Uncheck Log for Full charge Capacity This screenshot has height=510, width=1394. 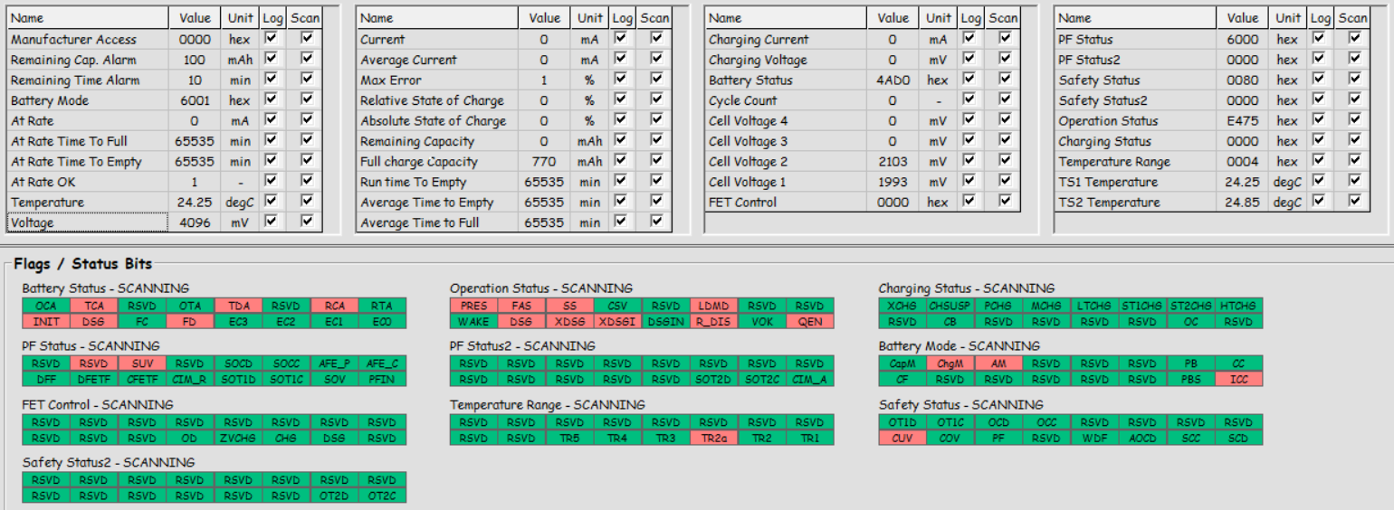click(x=620, y=161)
